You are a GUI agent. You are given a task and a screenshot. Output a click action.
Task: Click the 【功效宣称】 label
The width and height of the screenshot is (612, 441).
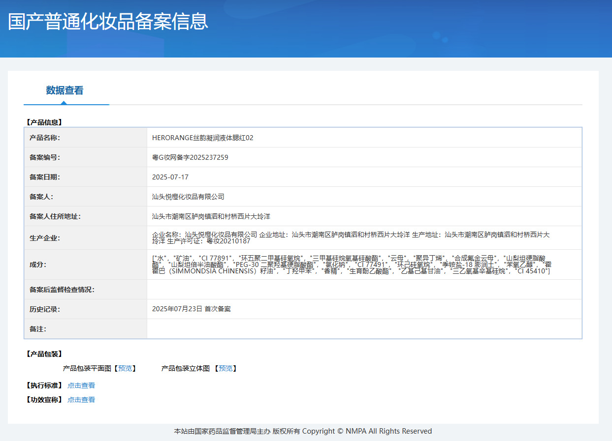click(44, 400)
